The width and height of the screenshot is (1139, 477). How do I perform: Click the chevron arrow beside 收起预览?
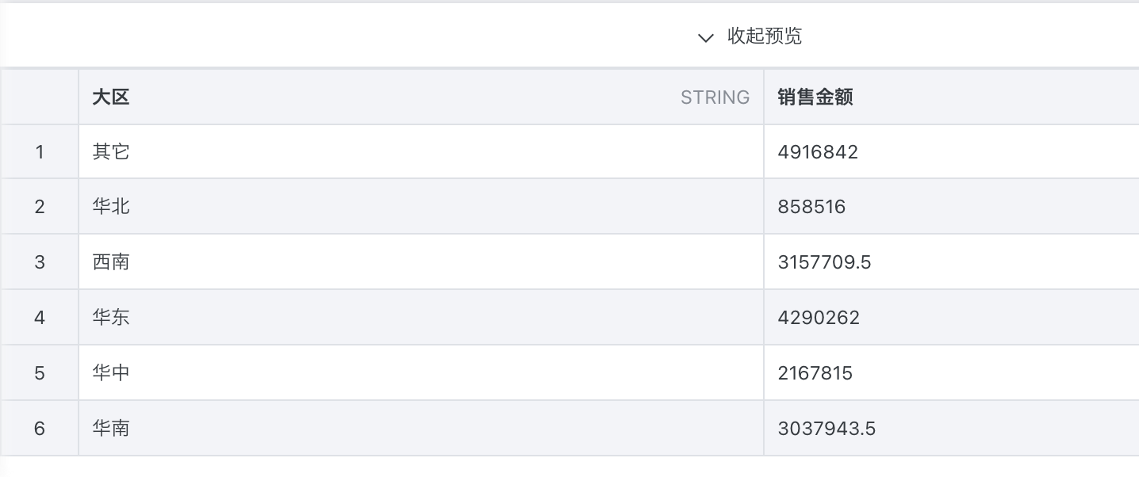pos(705,37)
